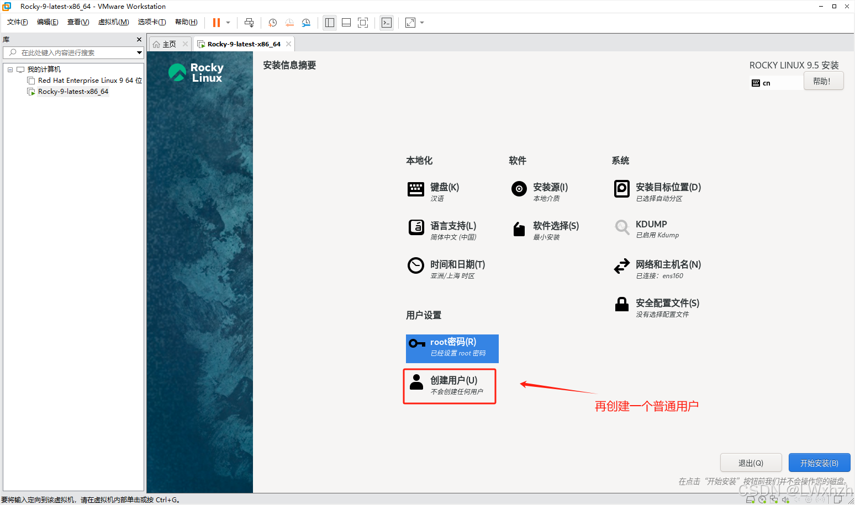The image size is (855, 505).
Task: Open network and hostname 网络和主机名(N)
Action: click(657, 269)
